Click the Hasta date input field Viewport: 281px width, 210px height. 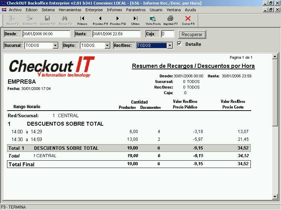coord(116,34)
